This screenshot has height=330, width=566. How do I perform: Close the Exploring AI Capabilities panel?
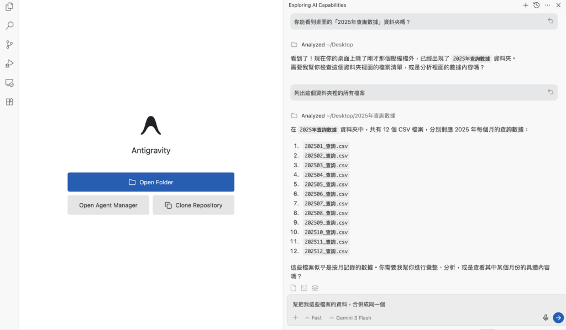tap(558, 5)
